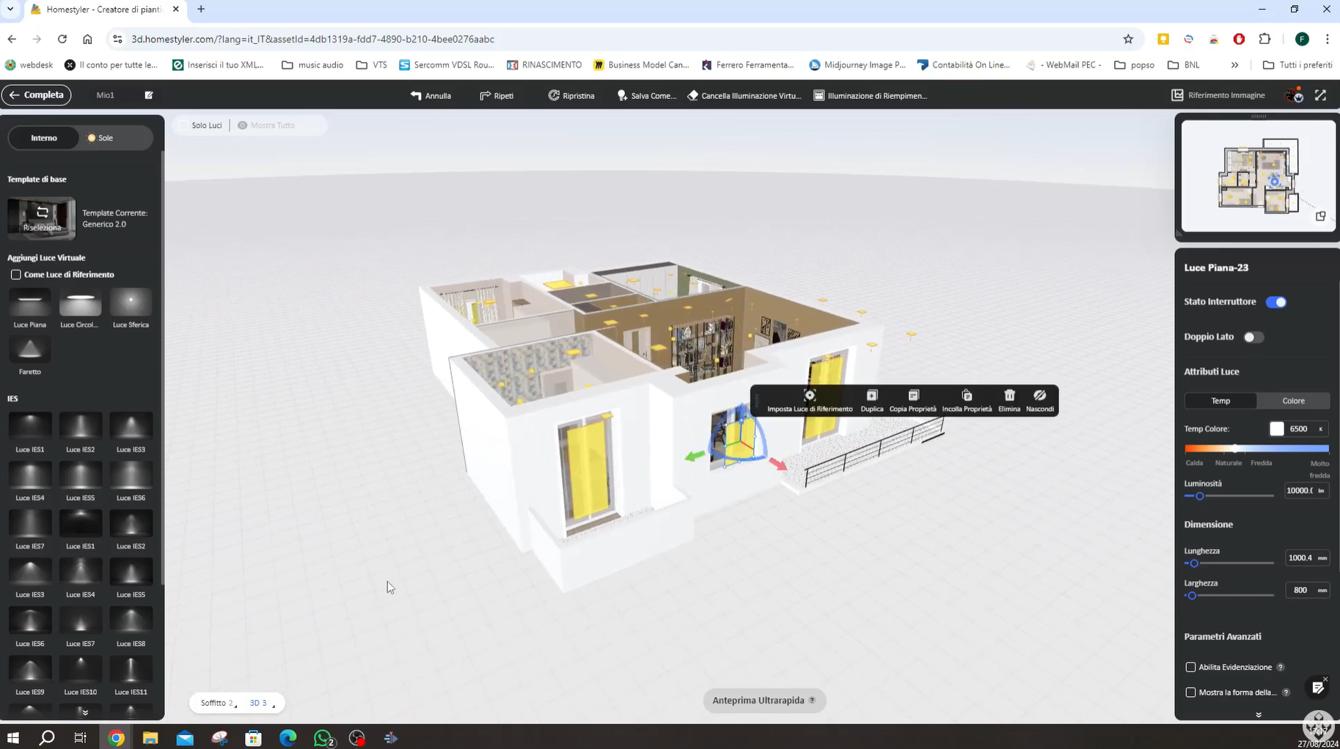This screenshot has width=1340, height=749.
Task: Click the edit project name pencil icon
Action: [x=149, y=95]
